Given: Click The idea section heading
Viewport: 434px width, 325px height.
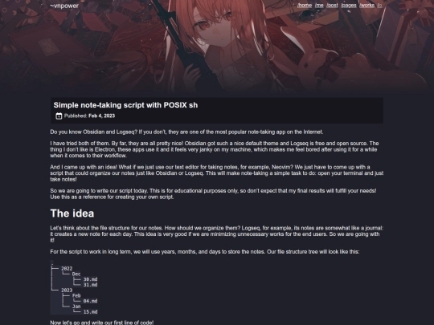Looking at the screenshot, I should point(72,213).
